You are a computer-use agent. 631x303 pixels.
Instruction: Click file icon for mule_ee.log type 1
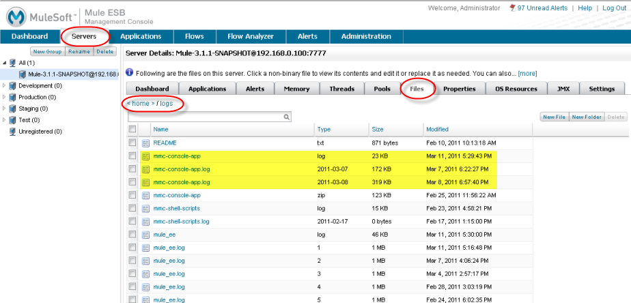(145, 248)
